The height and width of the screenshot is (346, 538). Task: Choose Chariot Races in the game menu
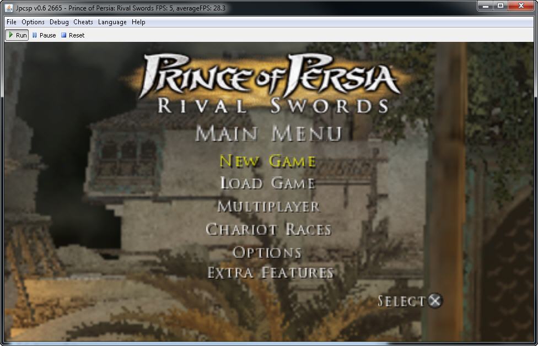[268, 229]
